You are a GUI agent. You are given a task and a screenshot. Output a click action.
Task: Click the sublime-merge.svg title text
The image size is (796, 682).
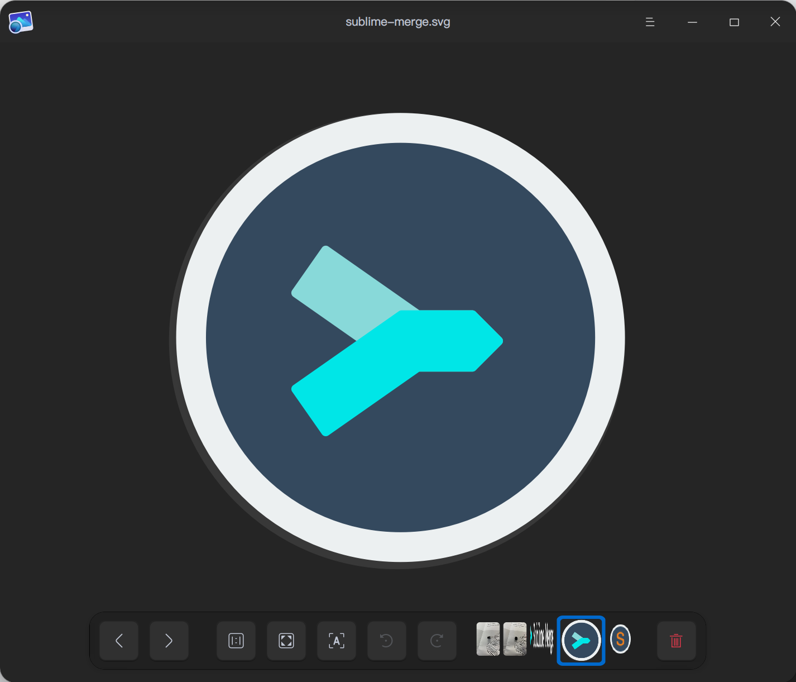397,22
